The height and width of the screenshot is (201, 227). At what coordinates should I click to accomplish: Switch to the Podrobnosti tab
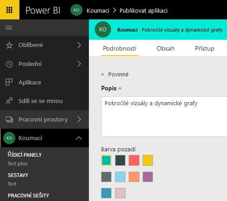120,48
